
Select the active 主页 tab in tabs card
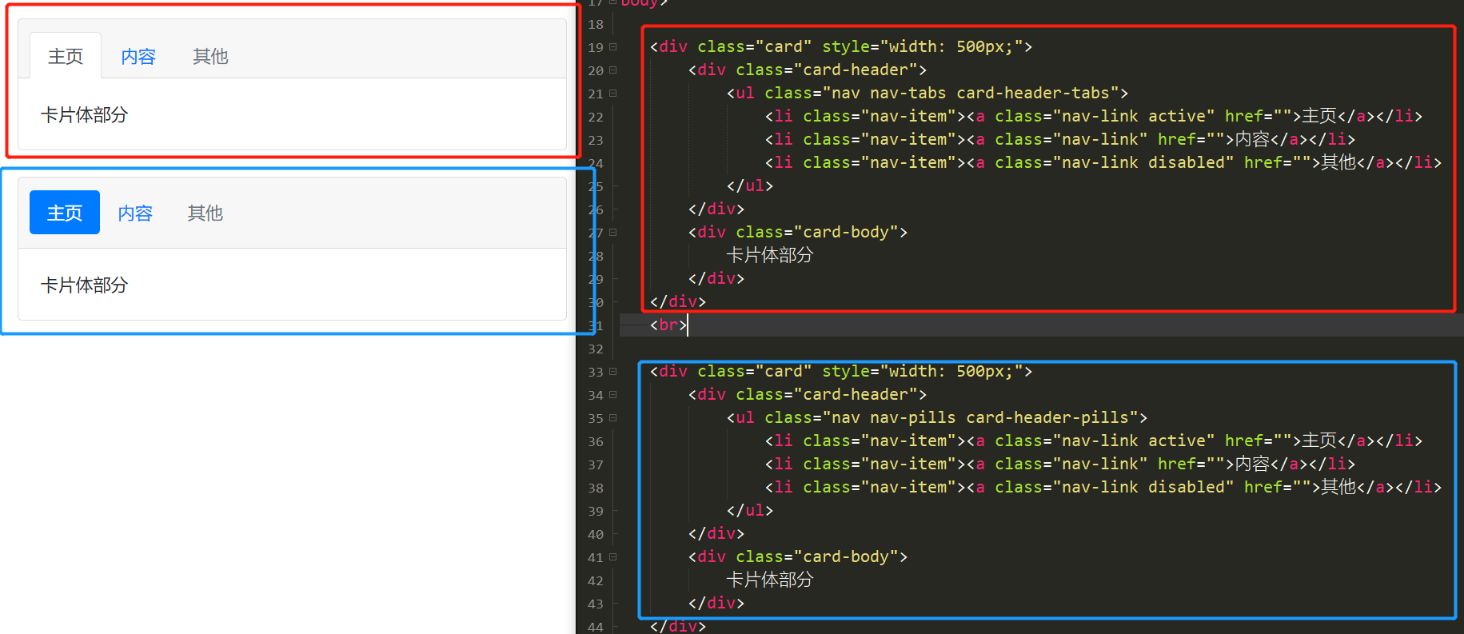(66, 56)
